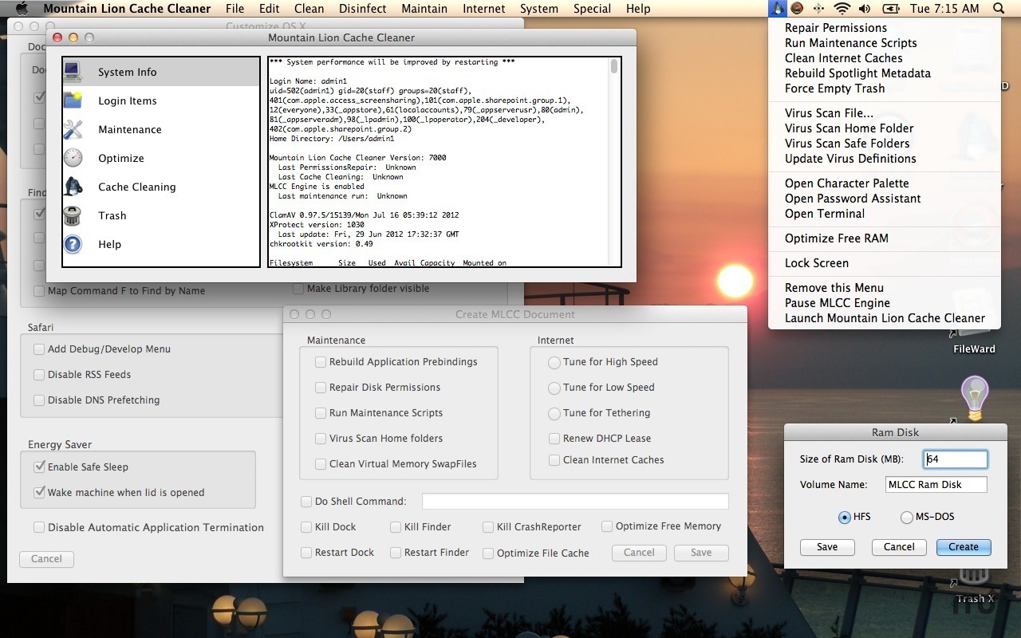Select Tune for High Speed radio
The image size is (1021, 638).
coord(554,362)
